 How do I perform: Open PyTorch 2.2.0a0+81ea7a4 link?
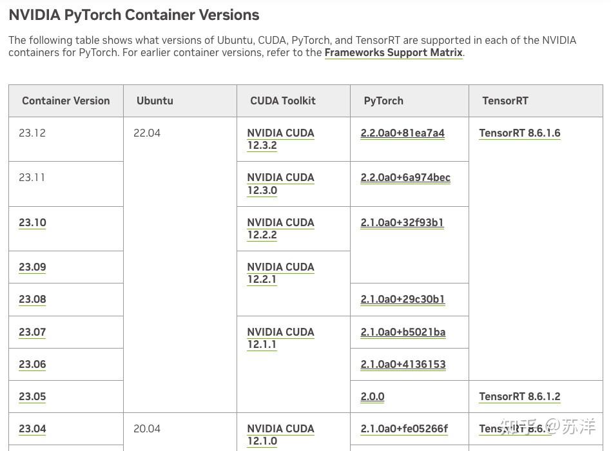(x=403, y=133)
